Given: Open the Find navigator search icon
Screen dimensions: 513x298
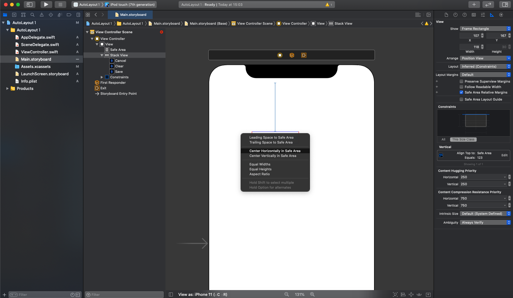Looking at the screenshot, I should [x=32, y=15].
